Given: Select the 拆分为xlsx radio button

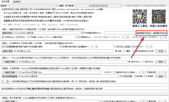Looking at the screenshot, I should pyautogui.click(x=129, y=62).
